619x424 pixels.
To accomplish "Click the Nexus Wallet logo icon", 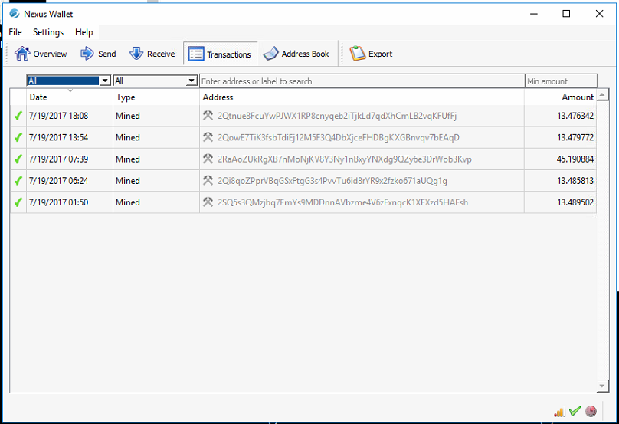I will click(x=15, y=14).
